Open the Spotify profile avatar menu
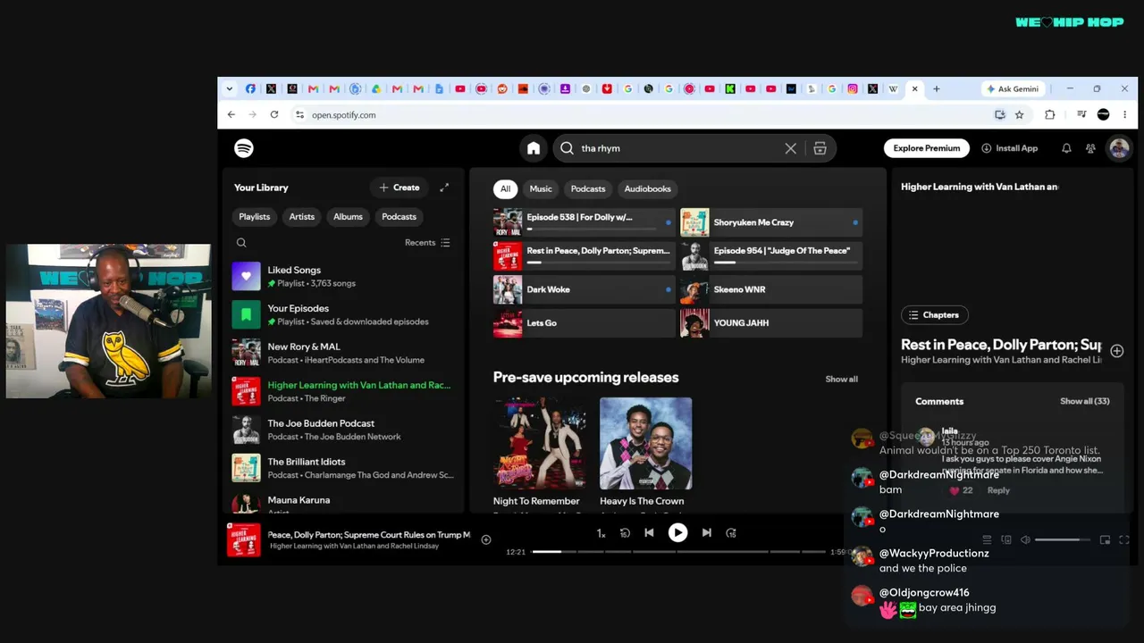The width and height of the screenshot is (1144, 643). [x=1119, y=148]
